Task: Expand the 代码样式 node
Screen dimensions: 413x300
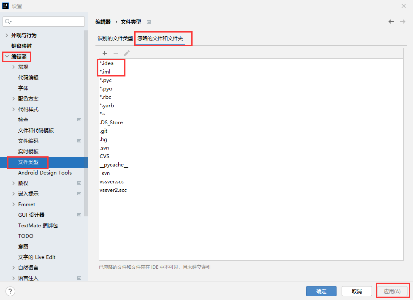Action: (14, 109)
